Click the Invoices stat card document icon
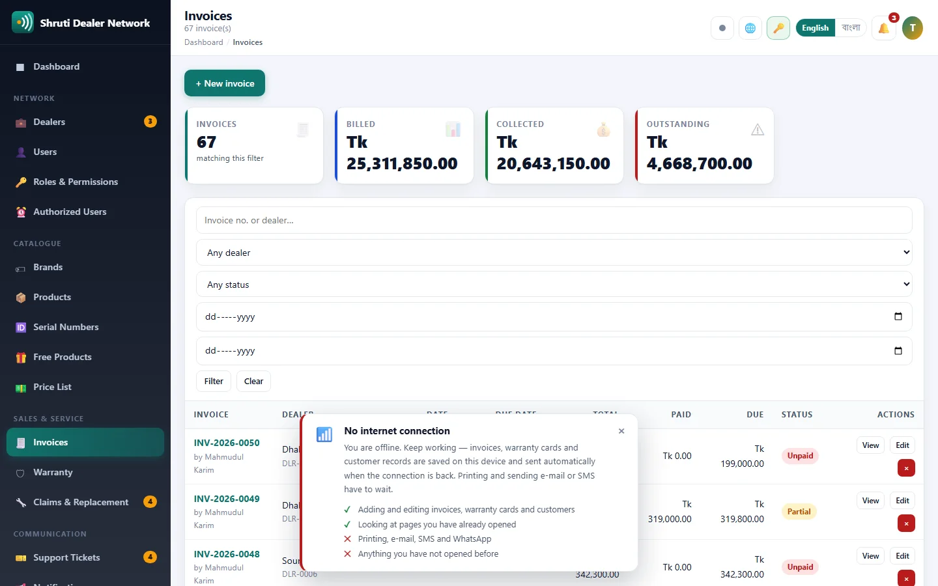This screenshot has width=938, height=586. coord(303,130)
